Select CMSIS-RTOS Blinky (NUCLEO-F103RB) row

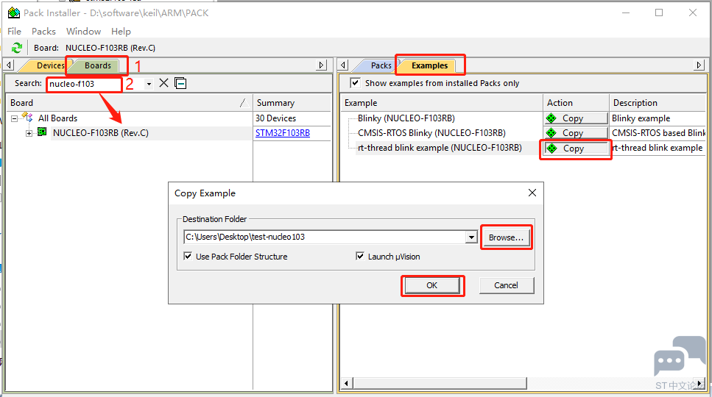[431, 133]
